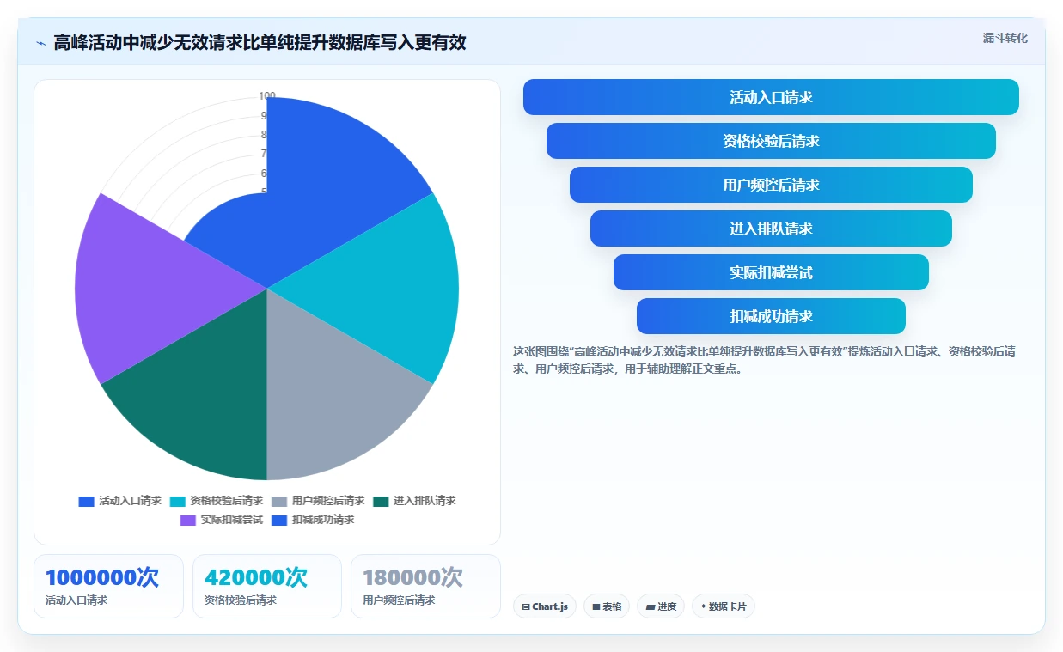Select the 资格校验后请求 funnel bar

[771, 141]
